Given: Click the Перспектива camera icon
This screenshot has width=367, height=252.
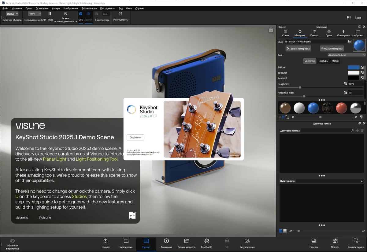Looking at the screenshot, I should (97, 14).
